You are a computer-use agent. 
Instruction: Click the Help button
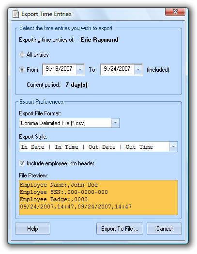[32, 229]
